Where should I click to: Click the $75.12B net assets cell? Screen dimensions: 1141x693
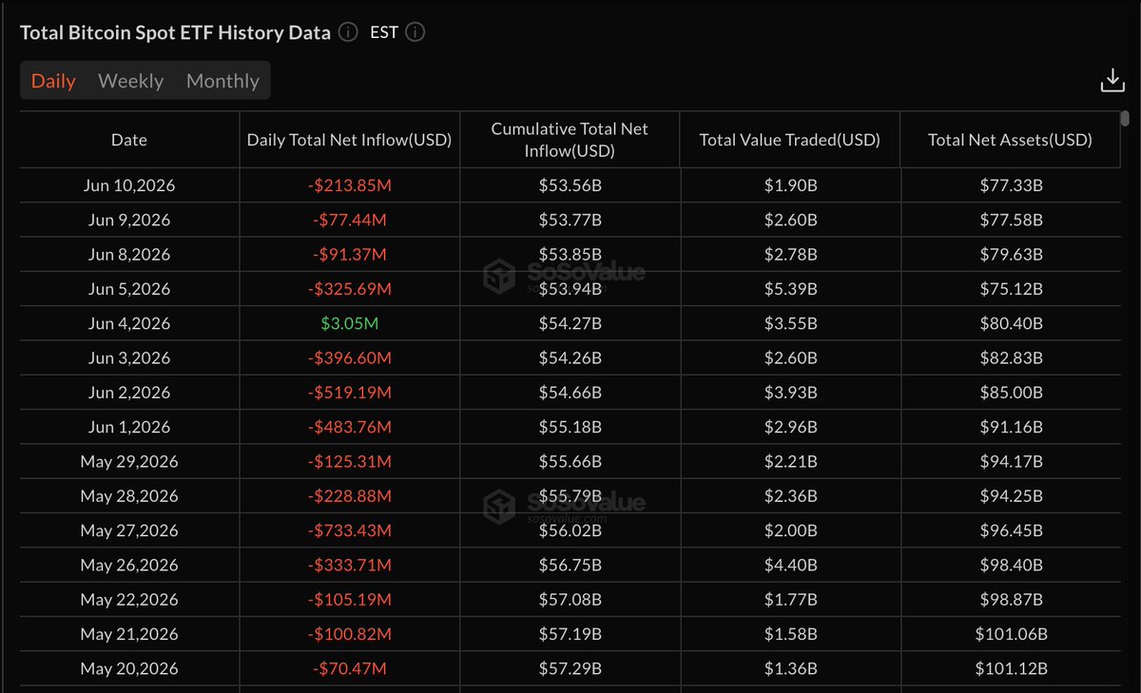[x=1011, y=288]
